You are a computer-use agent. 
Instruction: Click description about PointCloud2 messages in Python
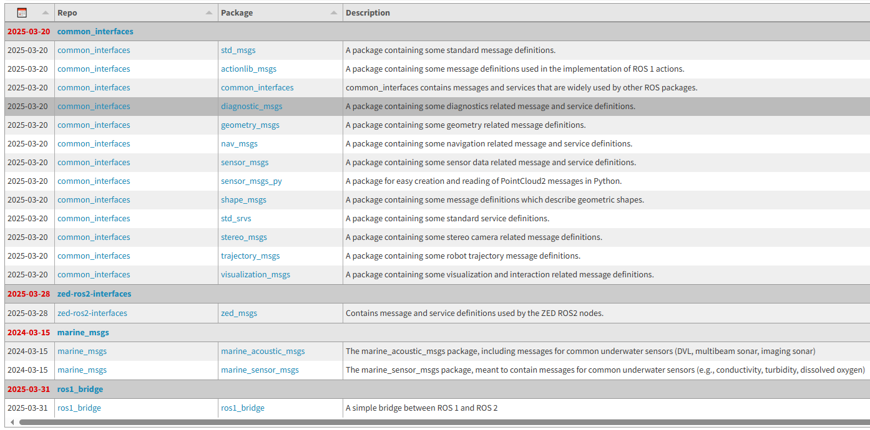pos(484,181)
